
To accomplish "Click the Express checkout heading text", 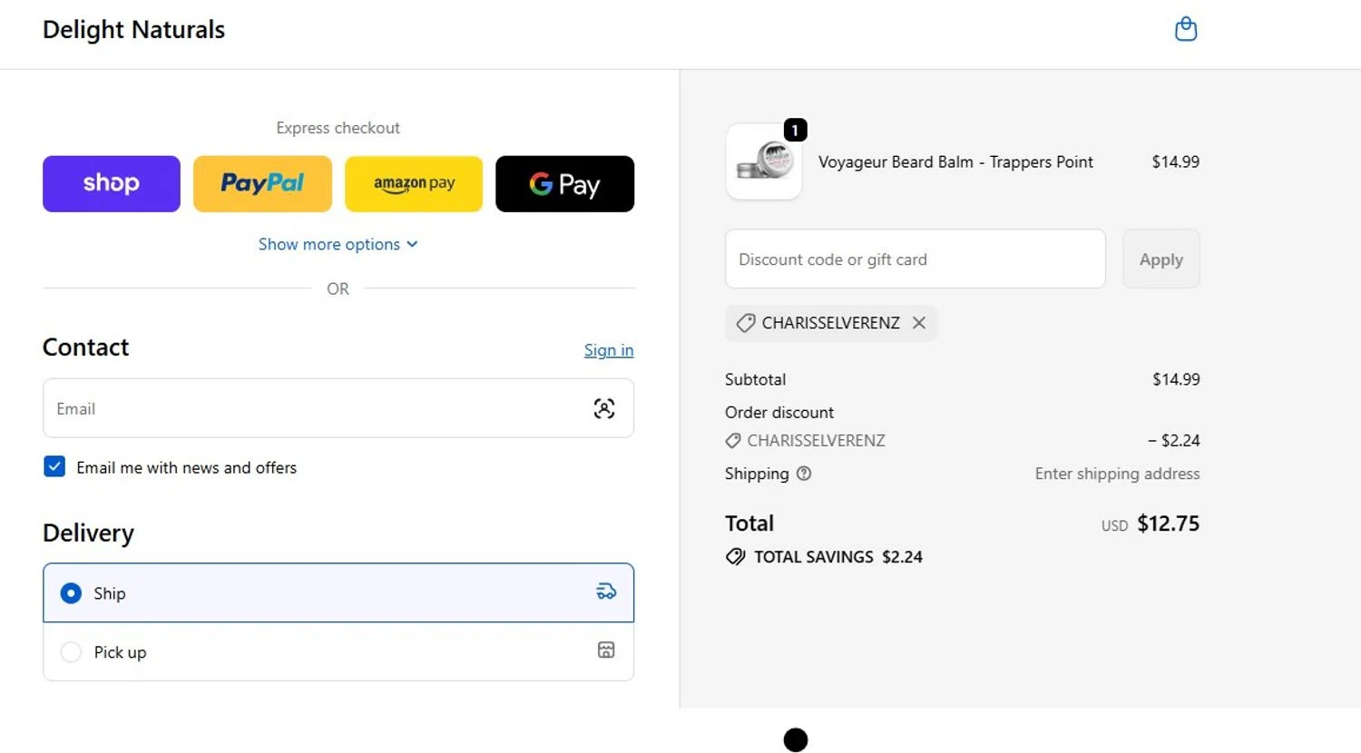I will point(338,128).
